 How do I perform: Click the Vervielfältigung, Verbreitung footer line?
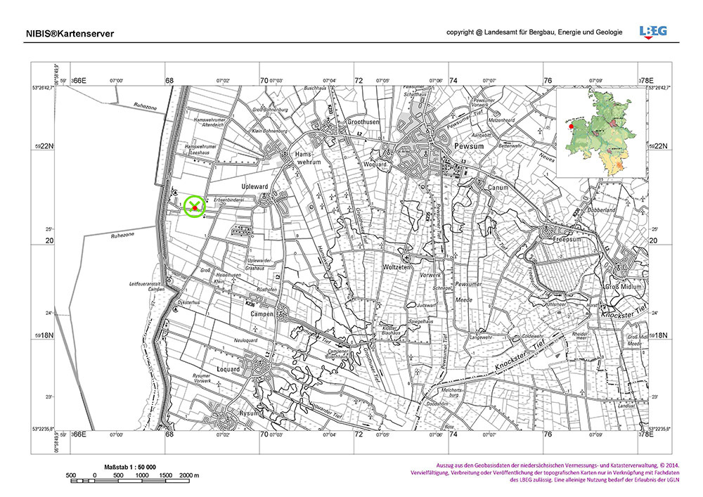[x=545, y=472]
